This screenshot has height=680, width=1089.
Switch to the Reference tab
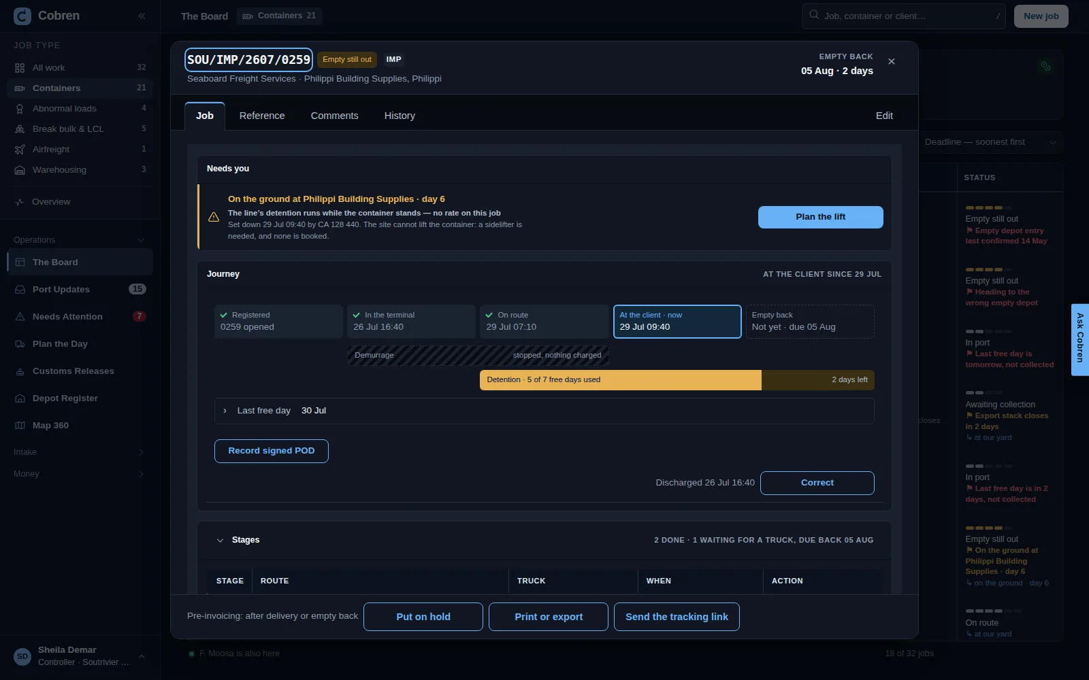pyautogui.click(x=262, y=116)
